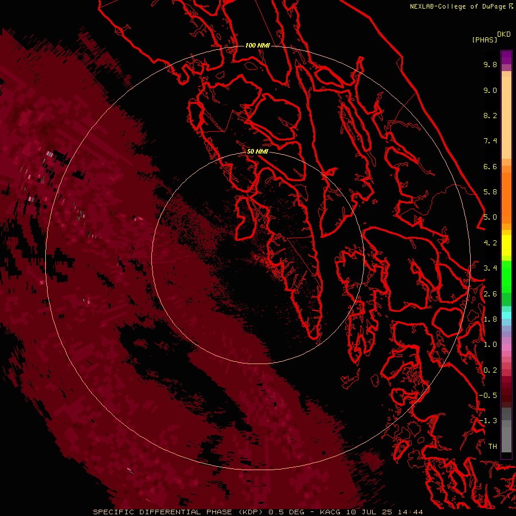Image resolution: width=516 pixels, height=516 pixels.
Task: Click the '50 NMI' range ring label
Action: (257, 151)
